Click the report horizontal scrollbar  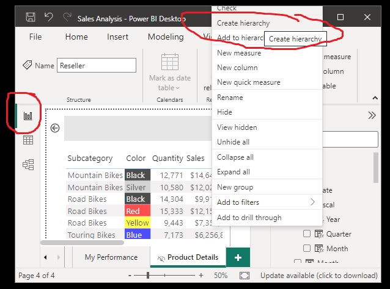pyautogui.click(x=82, y=243)
